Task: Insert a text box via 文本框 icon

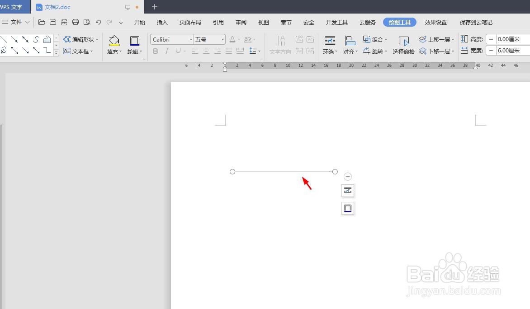Action: pyautogui.click(x=68, y=51)
